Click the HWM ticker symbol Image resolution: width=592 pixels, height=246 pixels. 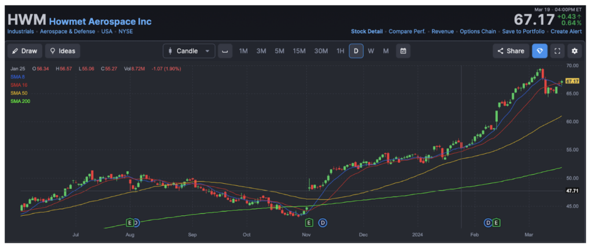(x=27, y=20)
